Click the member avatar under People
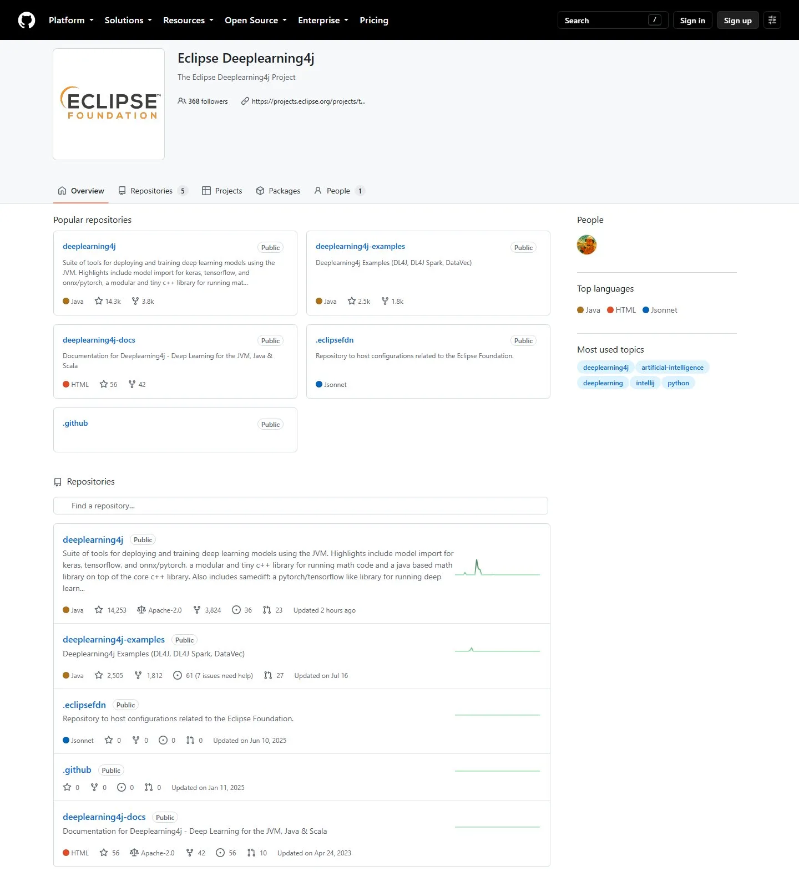 587,244
